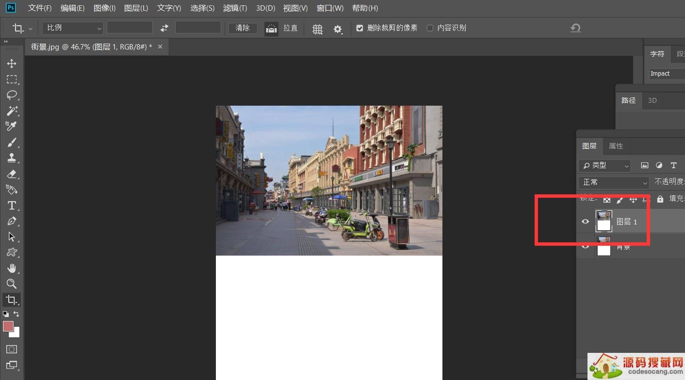
Task: Click the 清除 button
Action: point(242,28)
